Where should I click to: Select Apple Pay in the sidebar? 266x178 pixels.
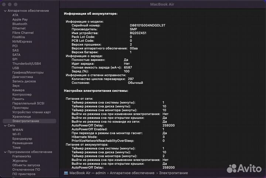[20, 20]
